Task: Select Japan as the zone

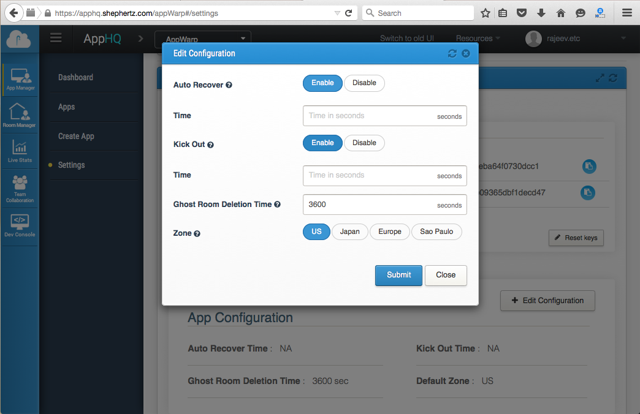Action: tap(349, 232)
